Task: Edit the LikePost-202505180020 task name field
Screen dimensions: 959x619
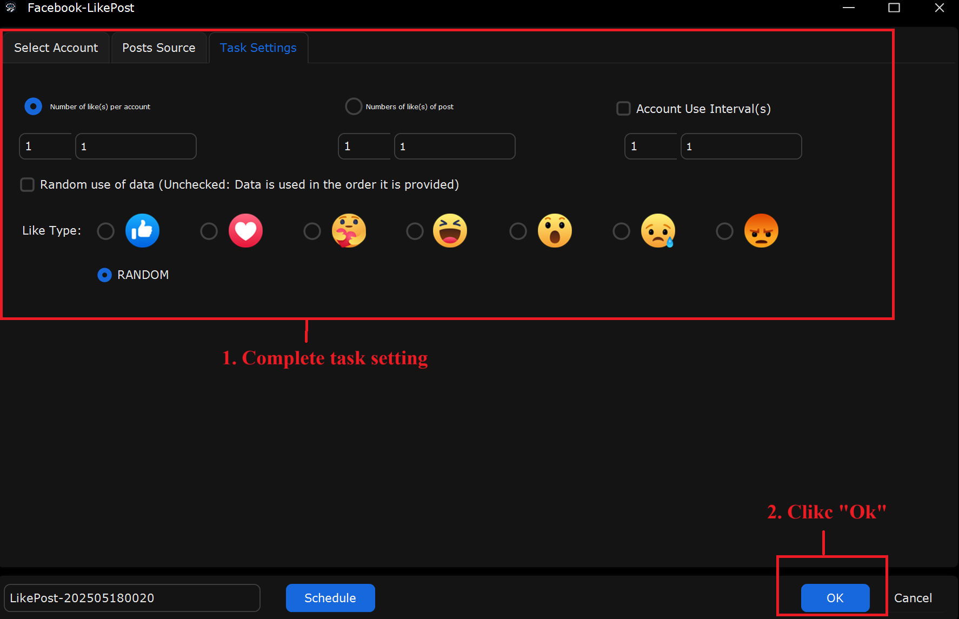Action: coord(132,598)
